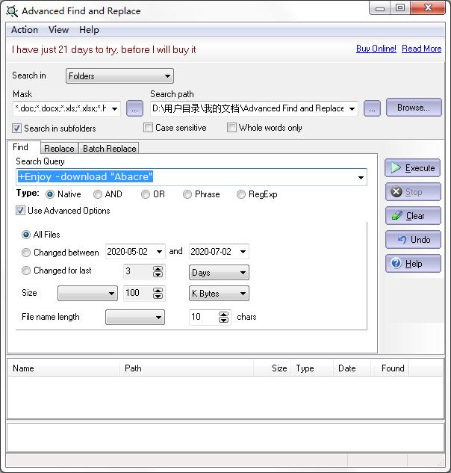Uncheck Search in subfolders

coord(17,129)
